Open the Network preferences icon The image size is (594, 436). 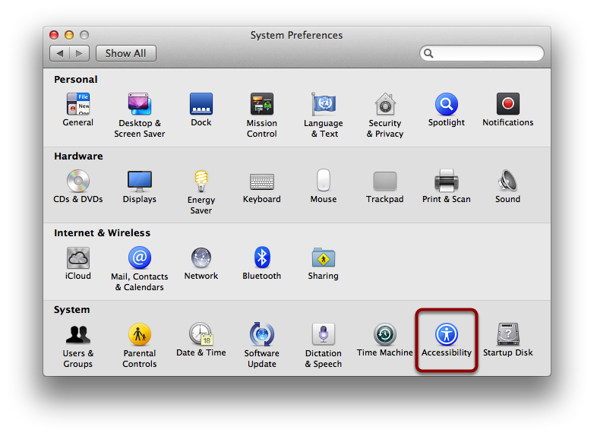click(x=201, y=258)
